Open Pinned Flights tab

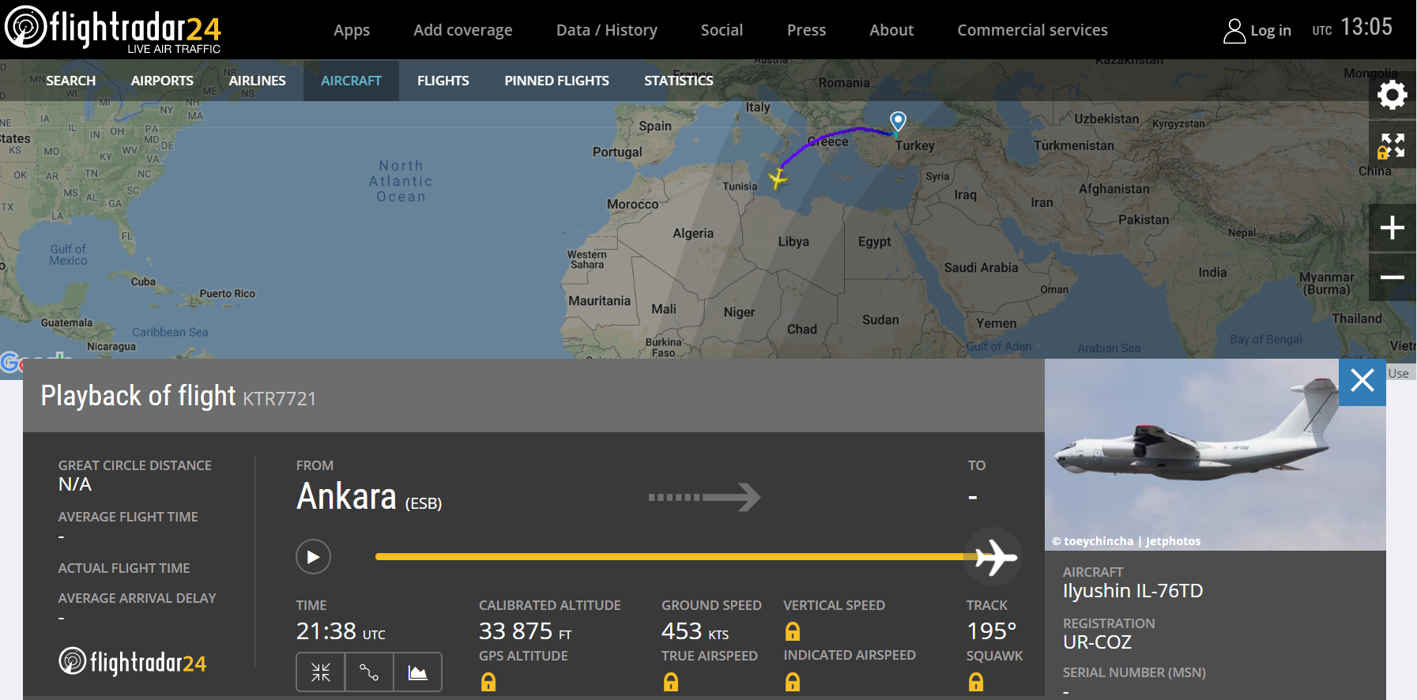pos(556,81)
